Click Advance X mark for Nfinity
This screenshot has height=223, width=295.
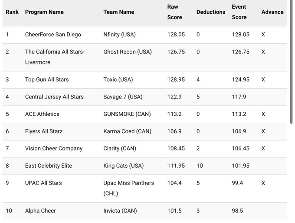(x=263, y=35)
